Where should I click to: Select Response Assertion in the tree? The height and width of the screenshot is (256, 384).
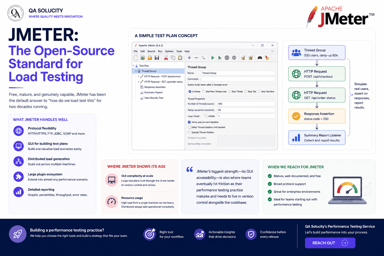point(155,87)
